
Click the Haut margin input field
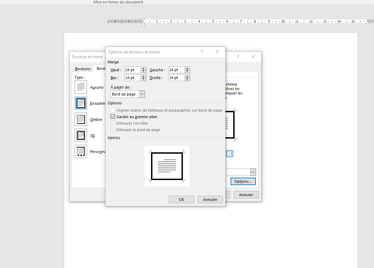(133, 70)
